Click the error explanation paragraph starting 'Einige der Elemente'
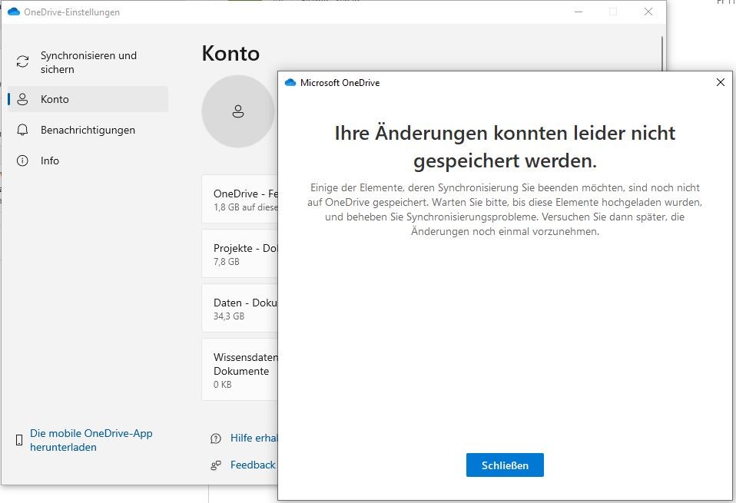 tap(505, 210)
